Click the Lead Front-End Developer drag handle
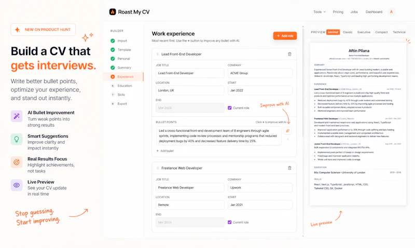The width and height of the screenshot is (415, 248). tap(158, 54)
